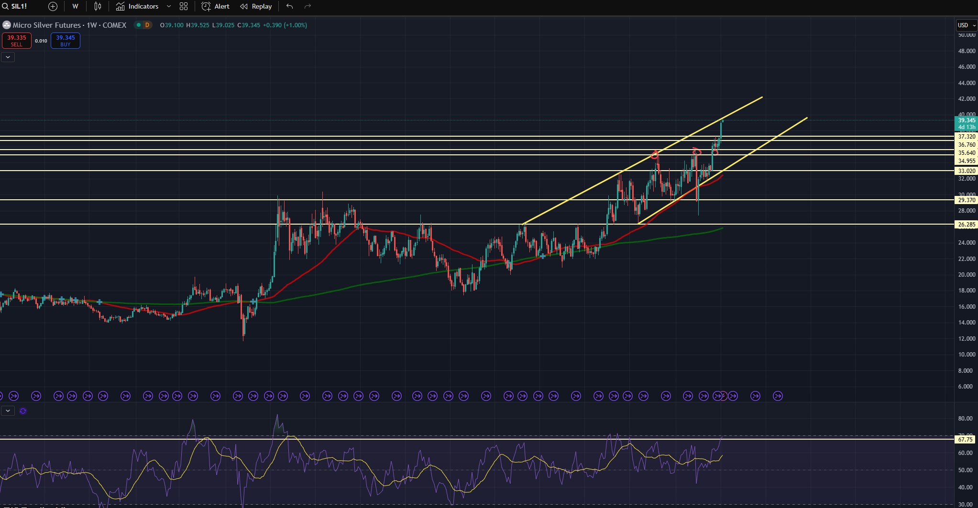Click the high value H39.525

click(x=198, y=25)
